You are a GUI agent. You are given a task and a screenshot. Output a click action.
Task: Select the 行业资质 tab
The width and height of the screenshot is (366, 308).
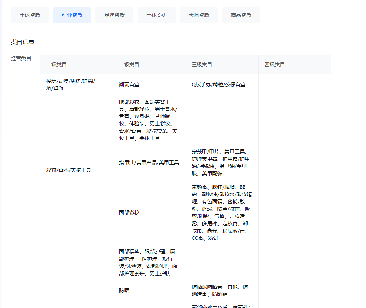pyautogui.click(x=72, y=15)
